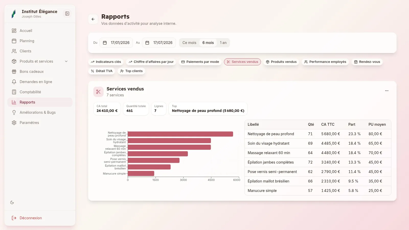The image size is (409, 230).
Task: Click the end date field 17/07/2026
Action: (159, 43)
